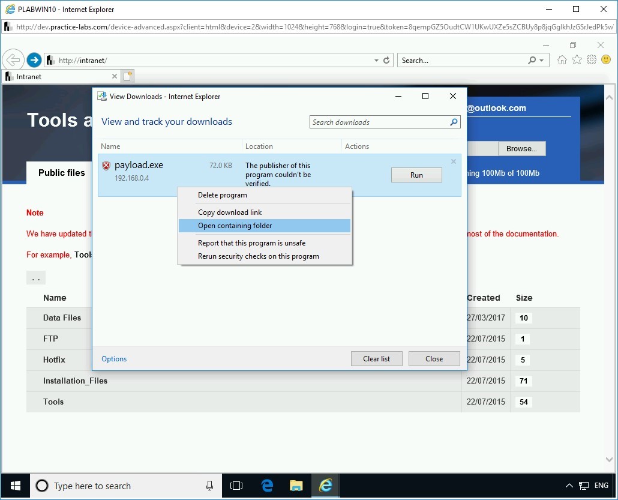
Task: Open Microsoft Edge from the taskbar
Action: [267, 486]
